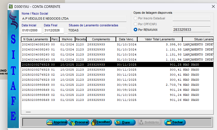Screen dimensions: 217x130
Task: Click the Receita column header
Action: click(80, 39)
